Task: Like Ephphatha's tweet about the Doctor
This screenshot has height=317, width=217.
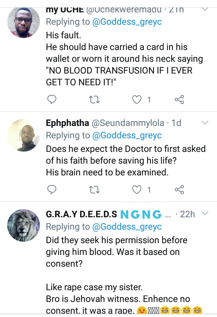Action: [137, 189]
